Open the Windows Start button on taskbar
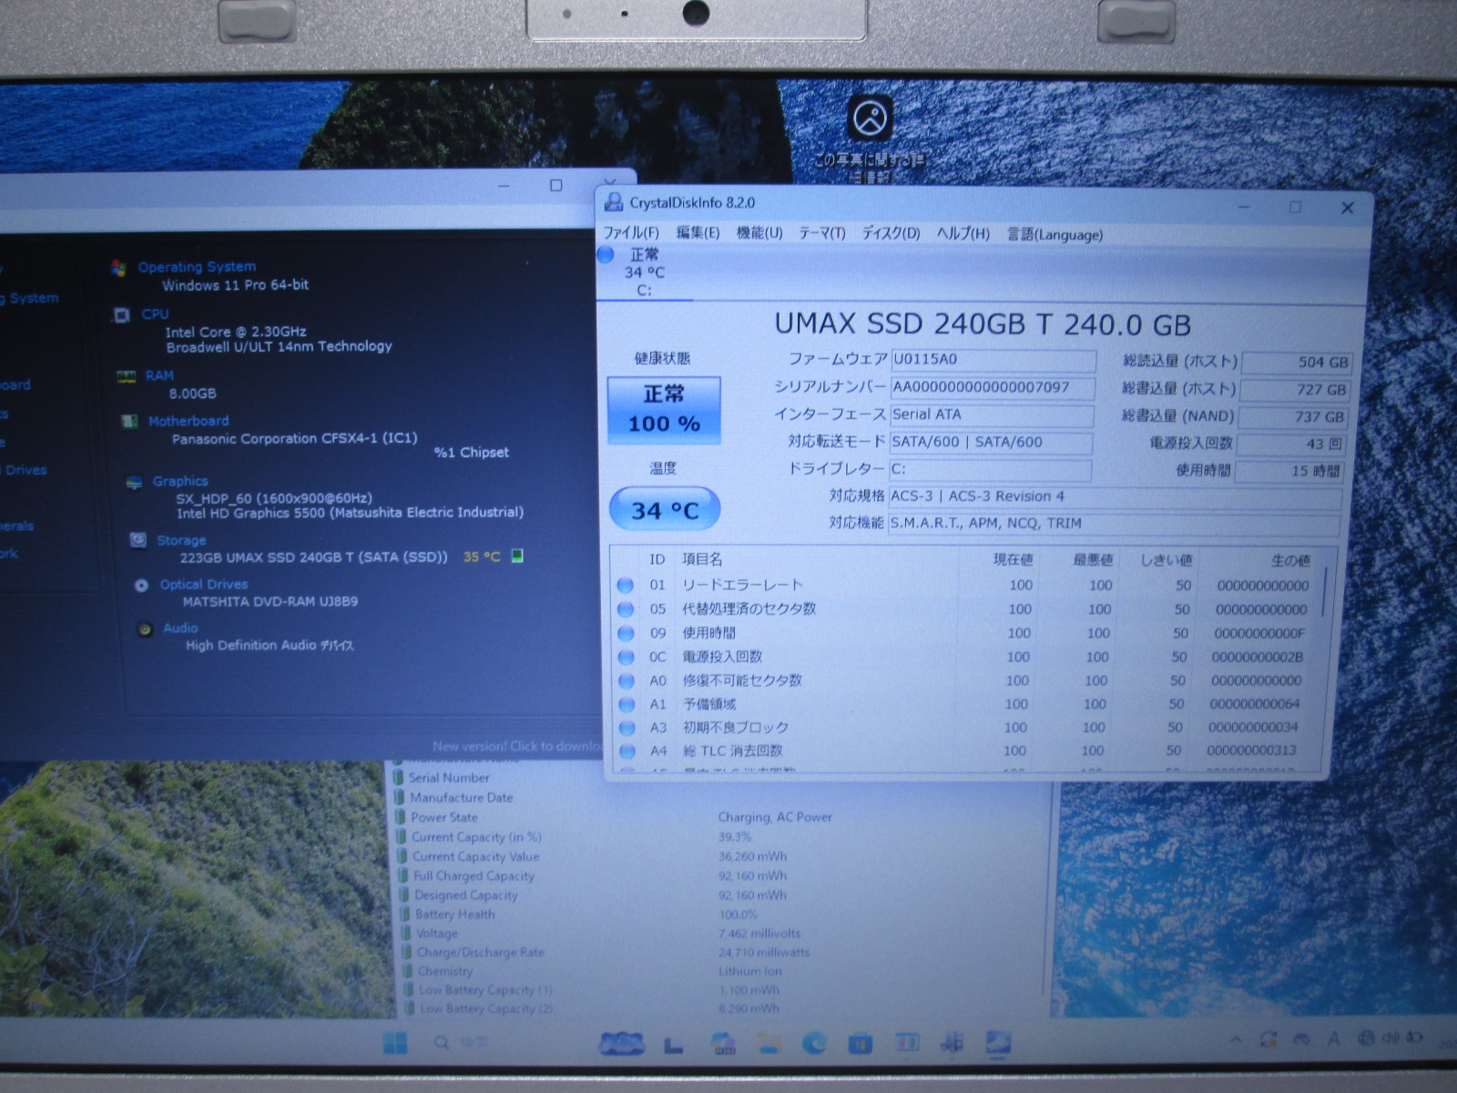1457x1093 pixels. pos(395,1043)
